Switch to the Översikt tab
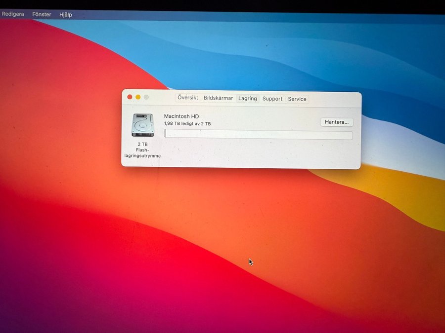This screenshot has height=333, width=445. point(188,98)
